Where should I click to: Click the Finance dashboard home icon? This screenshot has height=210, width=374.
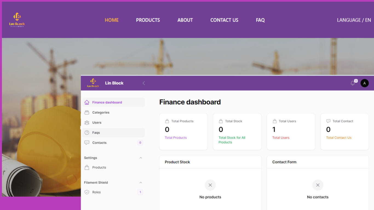[87, 102]
